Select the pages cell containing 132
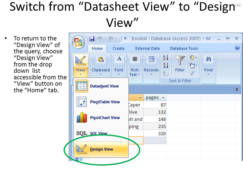 click(155, 112)
